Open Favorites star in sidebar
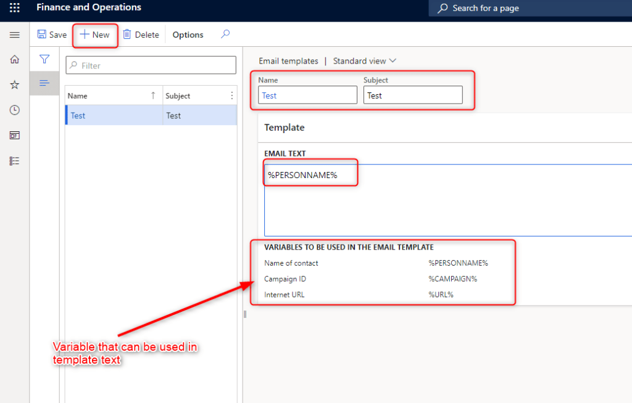Screen dimensions: 632x403 click(x=15, y=85)
